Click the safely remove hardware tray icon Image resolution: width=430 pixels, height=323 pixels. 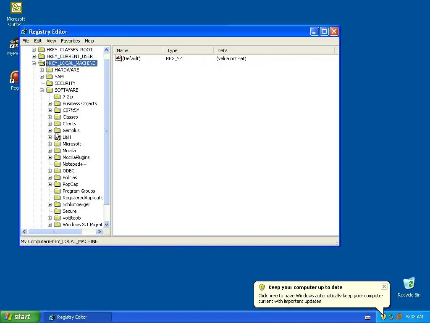[x=391, y=317]
